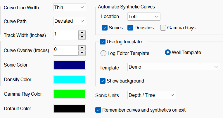
Task: Open the synthetic curves Location dropdown
Action: [144, 17]
